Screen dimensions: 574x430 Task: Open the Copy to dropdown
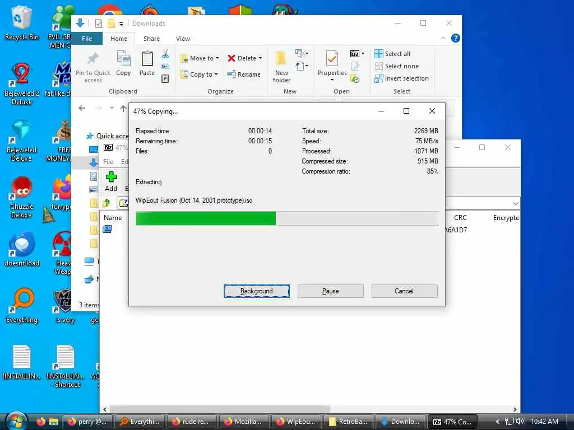point(200,74)
